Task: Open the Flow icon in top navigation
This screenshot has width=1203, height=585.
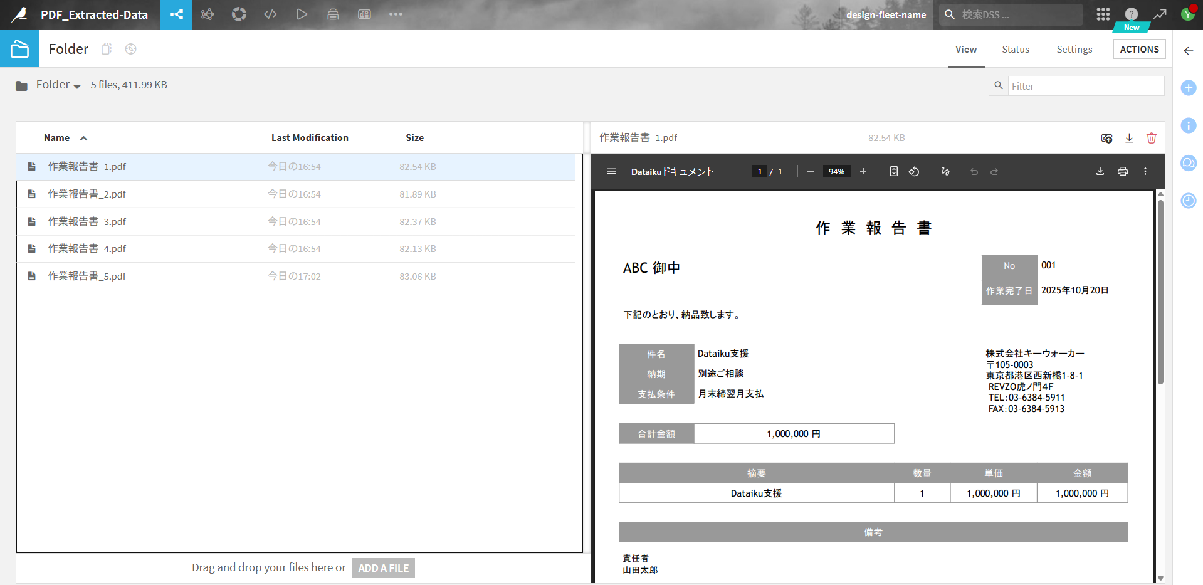Action: point(176,14)
